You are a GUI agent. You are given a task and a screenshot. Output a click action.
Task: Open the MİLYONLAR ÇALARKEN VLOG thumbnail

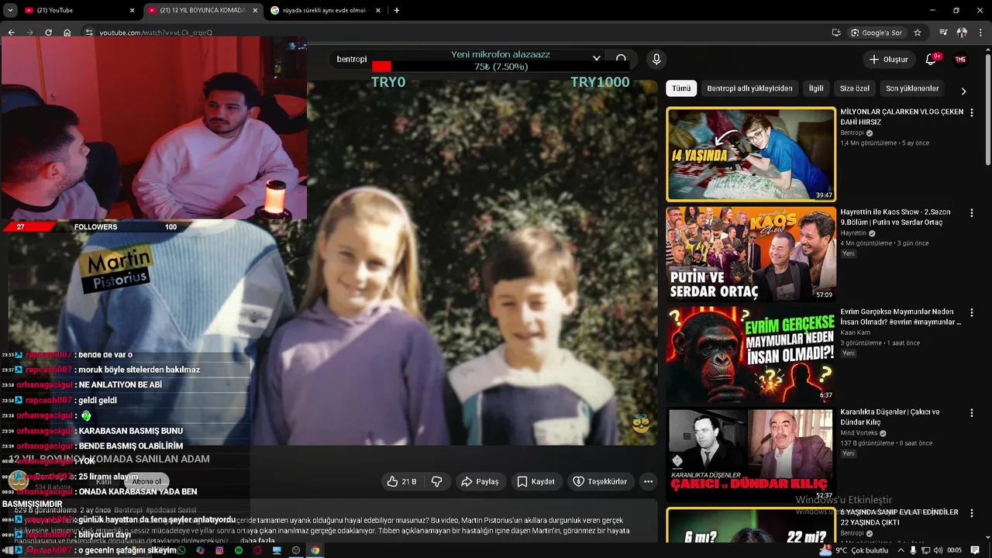[751, 154]
